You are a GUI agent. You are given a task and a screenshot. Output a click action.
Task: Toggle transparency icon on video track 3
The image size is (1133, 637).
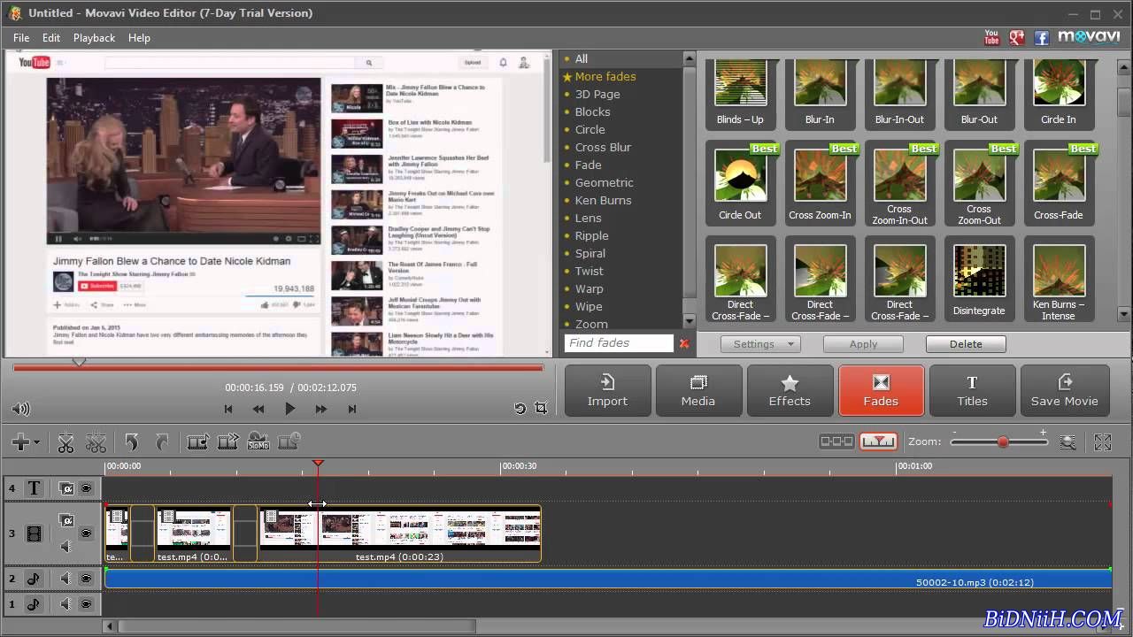point(66,521)
